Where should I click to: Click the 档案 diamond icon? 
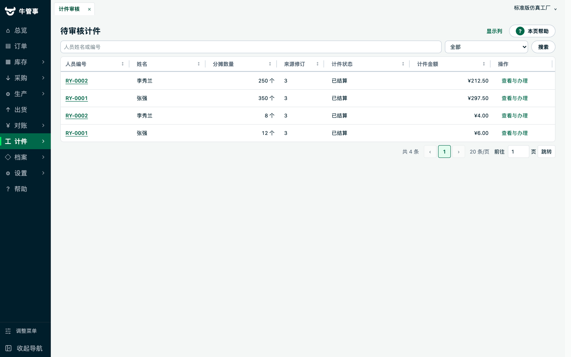(x=8, y=157)
